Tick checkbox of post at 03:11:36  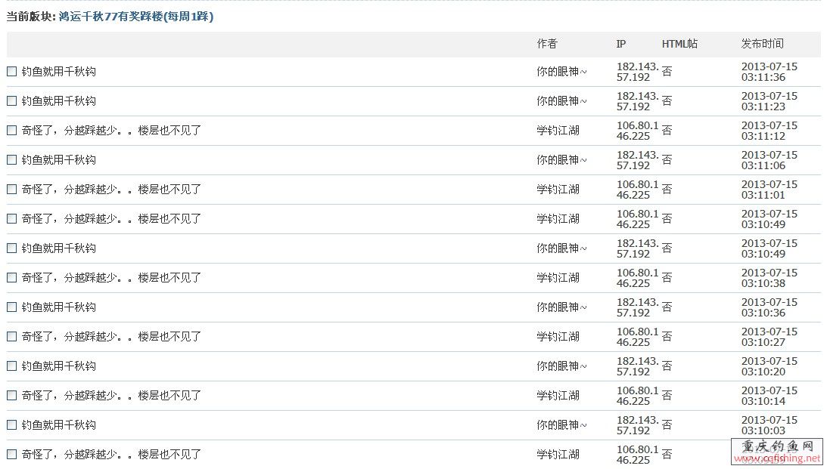11,71
